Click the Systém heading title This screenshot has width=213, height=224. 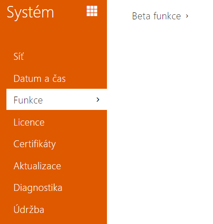click(30, 12)
